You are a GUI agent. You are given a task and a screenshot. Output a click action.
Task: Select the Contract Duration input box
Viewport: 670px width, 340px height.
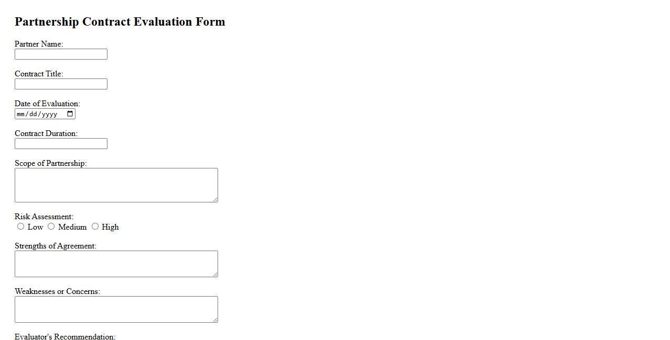click(61, 144)
